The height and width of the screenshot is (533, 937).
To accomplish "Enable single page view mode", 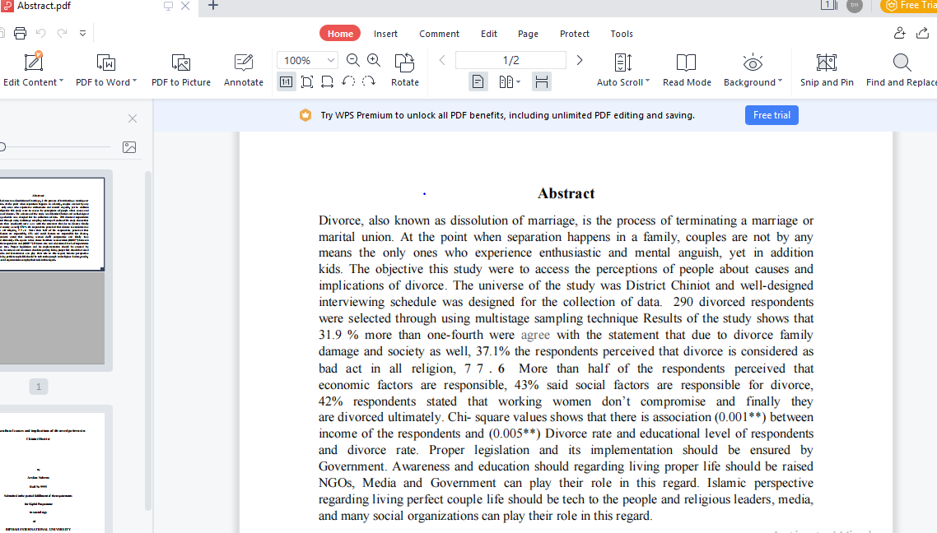I will pos(478,81).
